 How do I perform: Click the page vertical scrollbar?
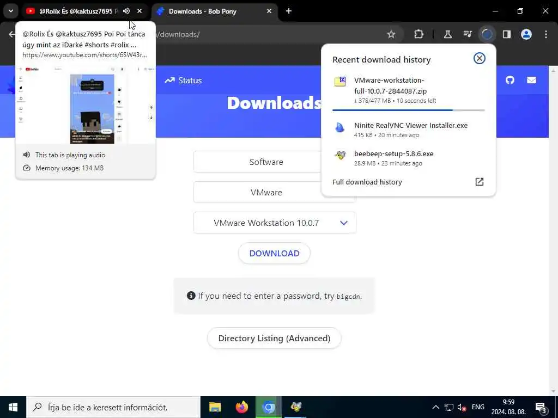tap(553, 230)
